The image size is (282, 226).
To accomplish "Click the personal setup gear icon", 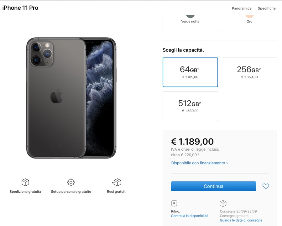I will tap(71, 182).
